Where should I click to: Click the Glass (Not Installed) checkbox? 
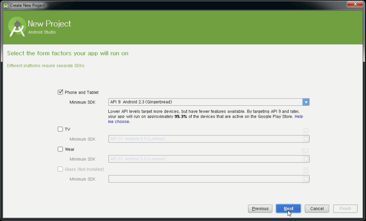click(x=60, y=169)
